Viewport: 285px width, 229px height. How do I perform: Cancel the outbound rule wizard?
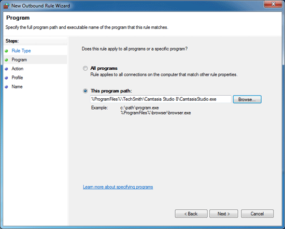coord(257,214)
